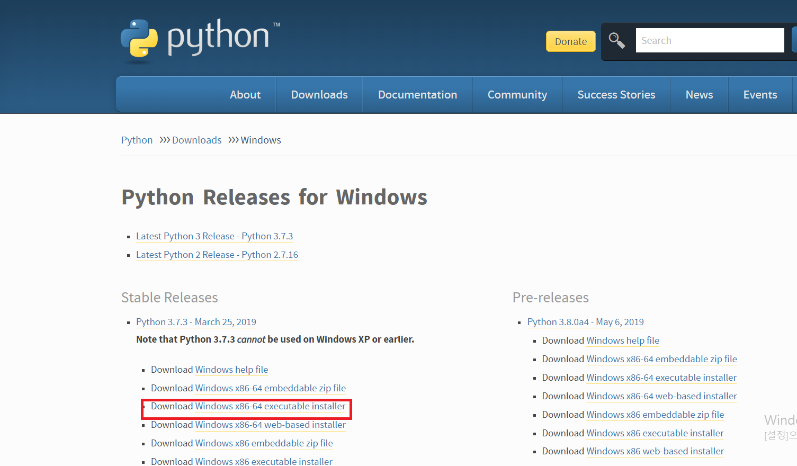Open the Community menu

click(x=517, y=95)
